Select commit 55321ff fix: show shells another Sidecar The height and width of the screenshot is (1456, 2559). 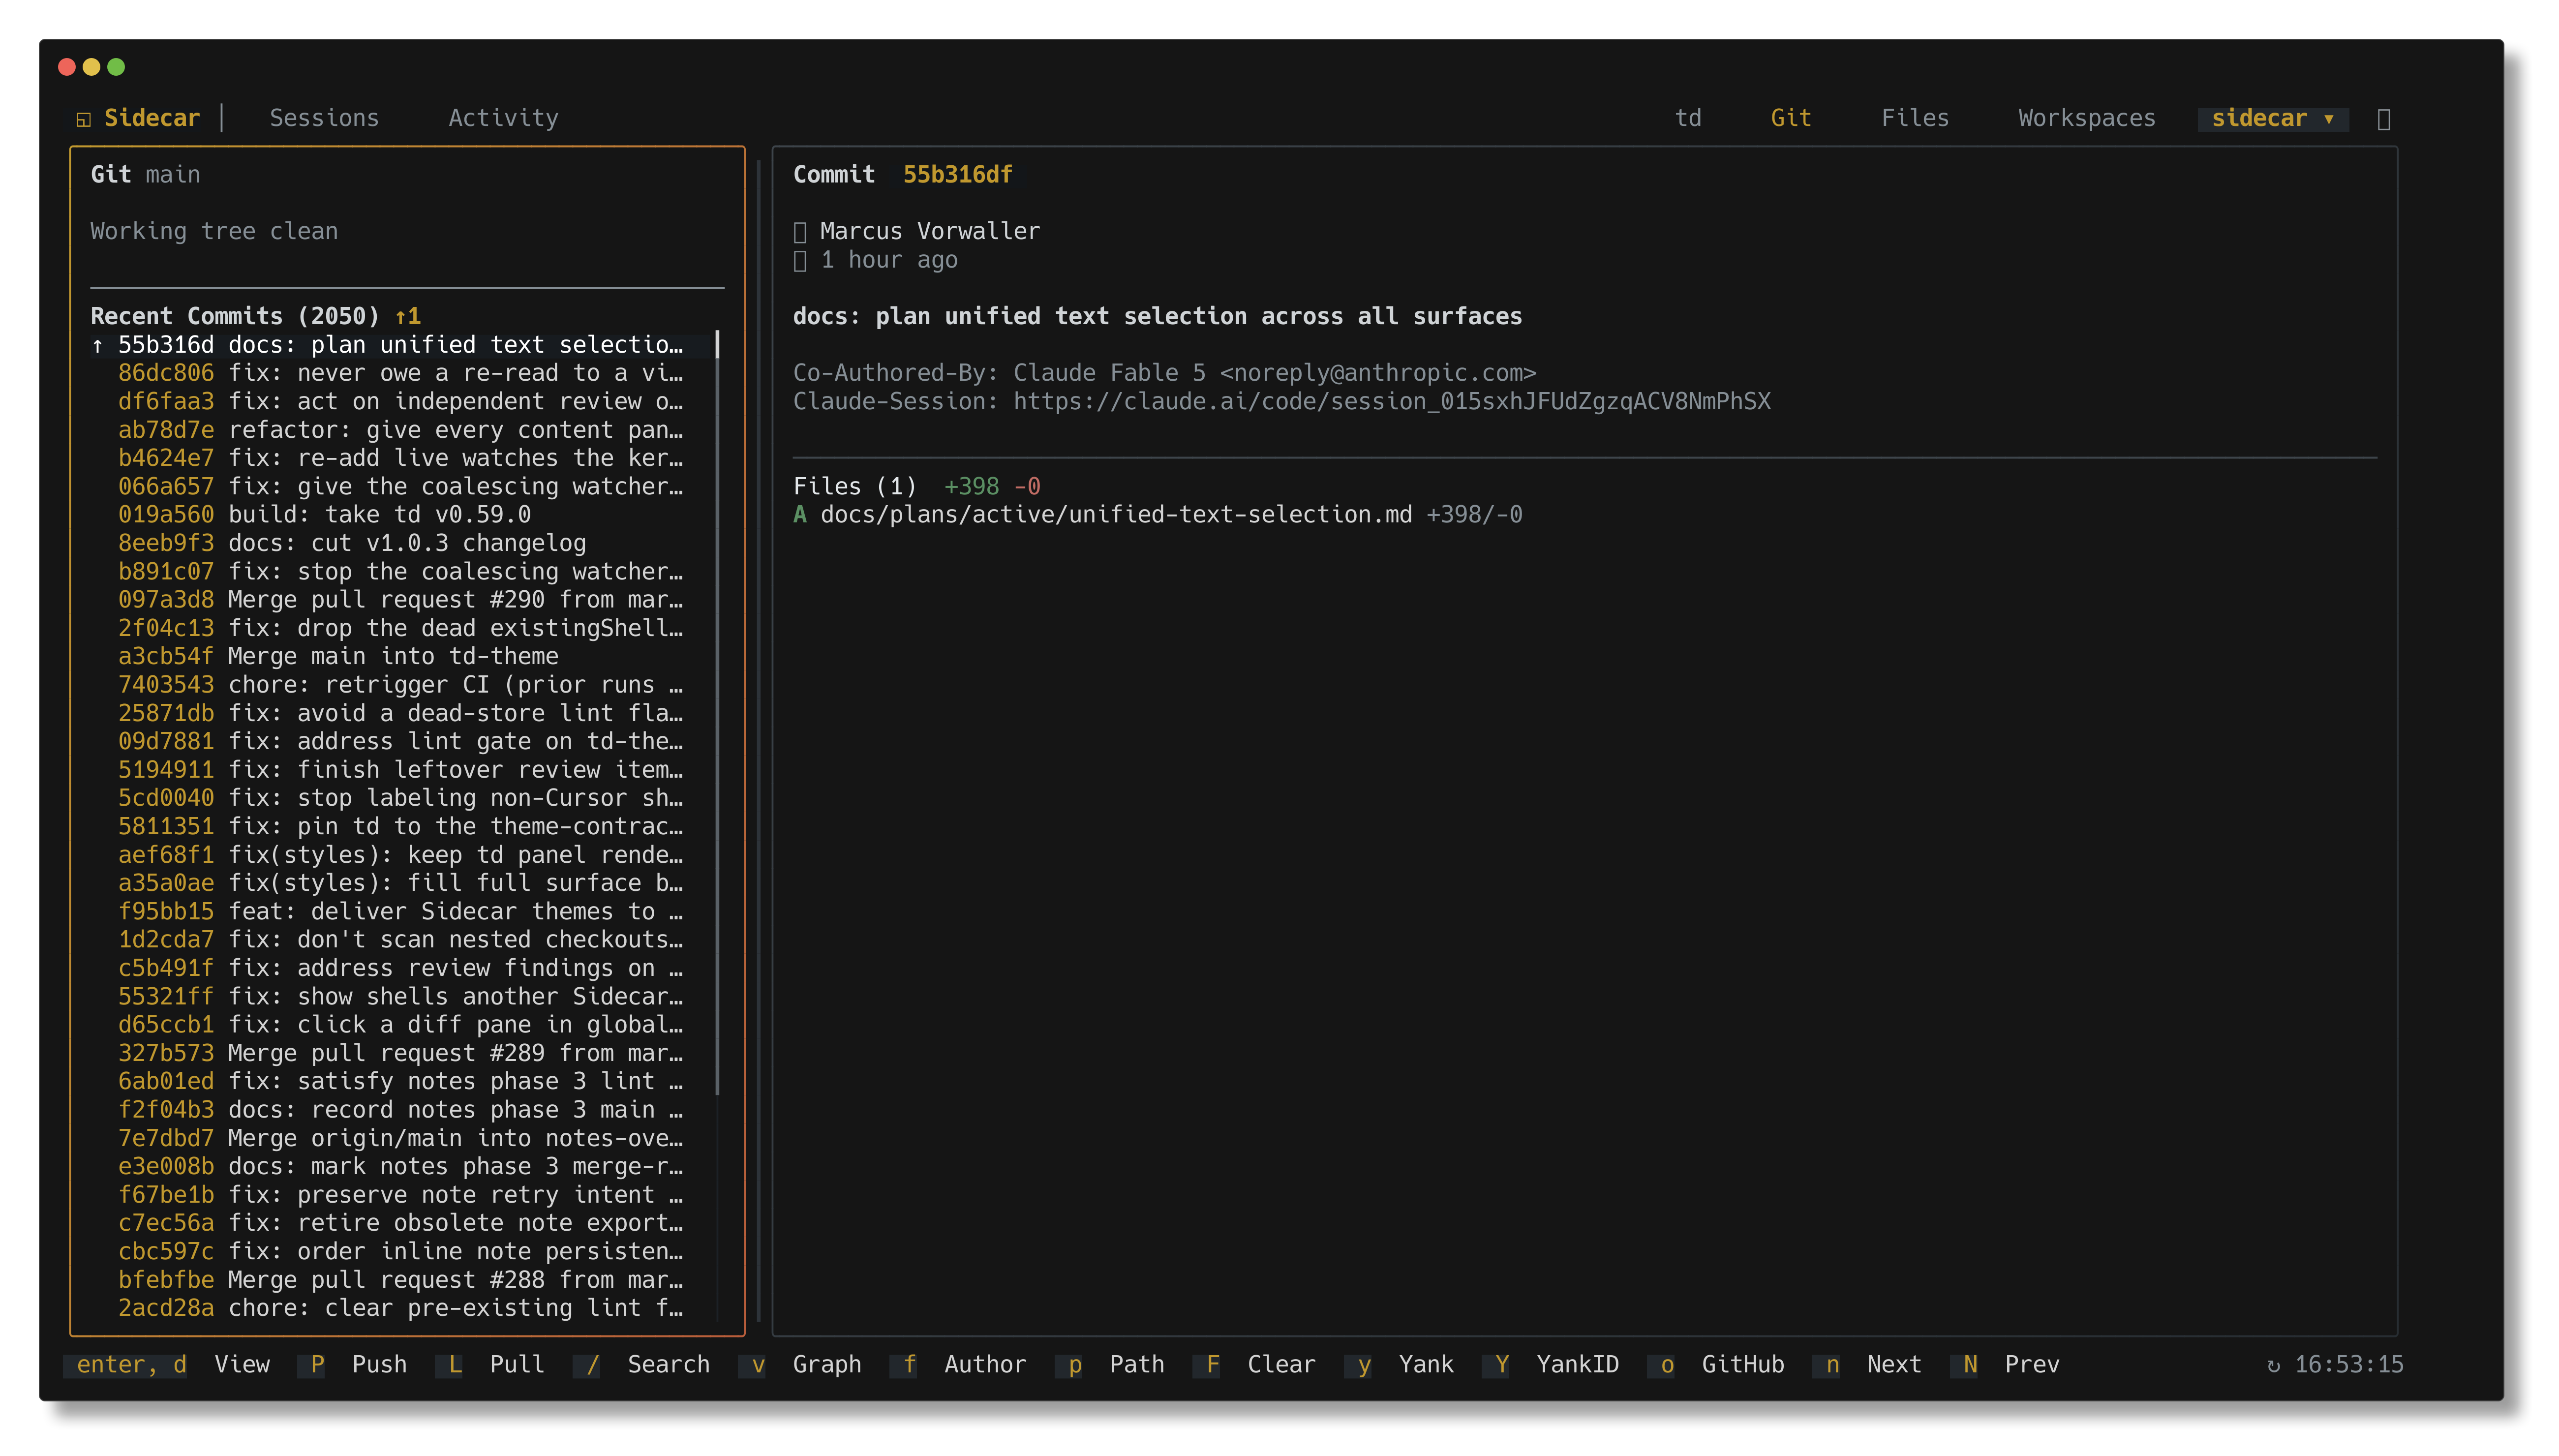[x=400, y=996]
